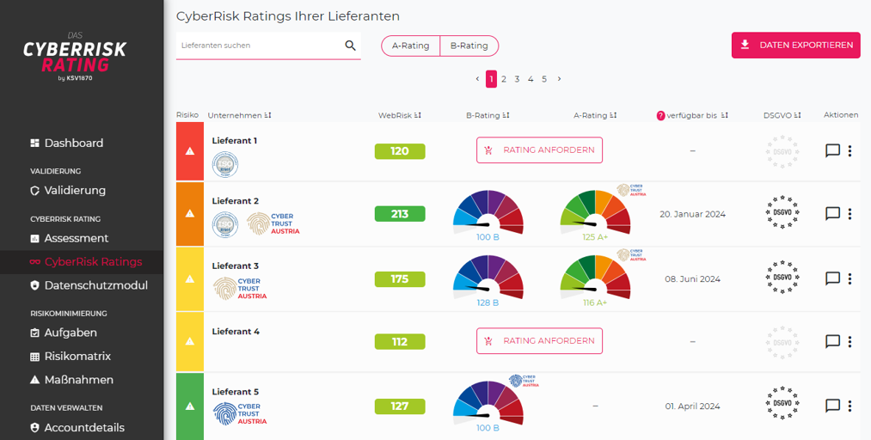Toggle the A-Rating filter
This screenshot has width=871, height=440.
410,46
